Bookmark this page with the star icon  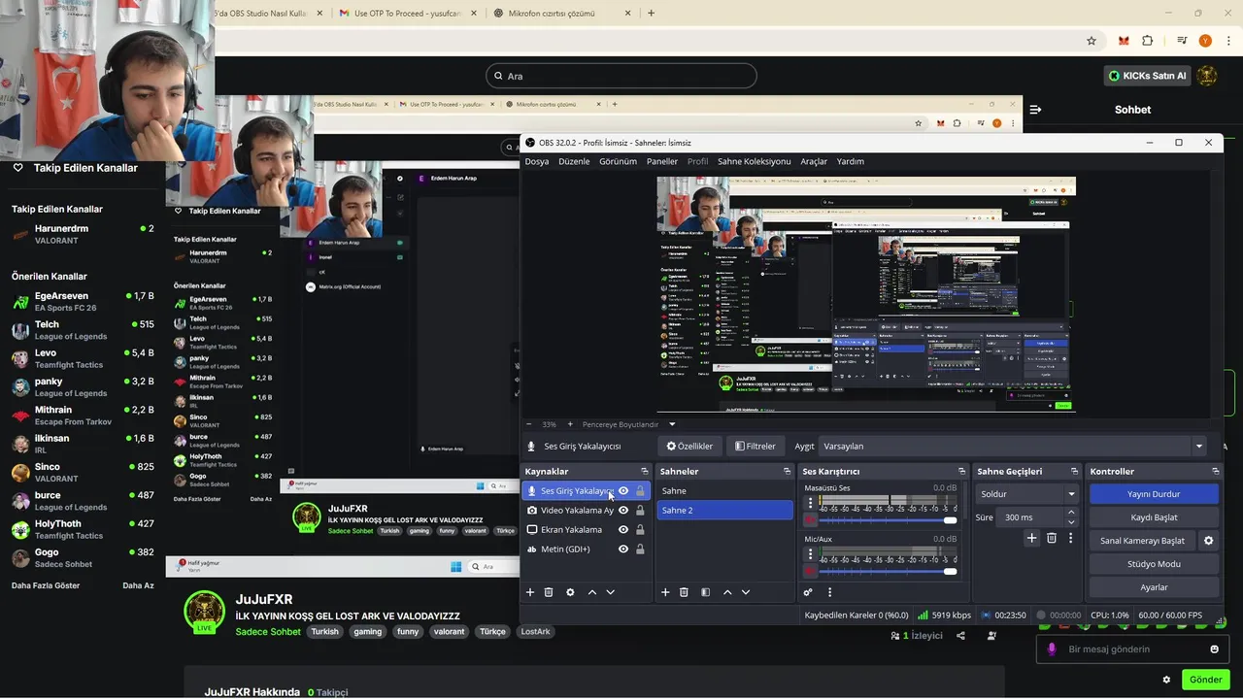pyautogui.click(x=1092, y=41)
